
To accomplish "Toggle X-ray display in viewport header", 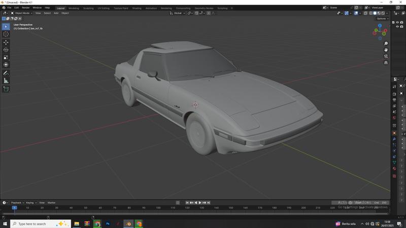I will [365, 13].
